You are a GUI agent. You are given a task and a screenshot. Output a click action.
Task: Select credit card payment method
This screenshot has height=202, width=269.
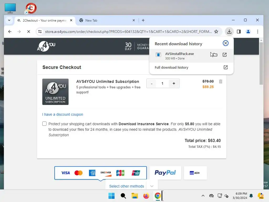[101, 173]
